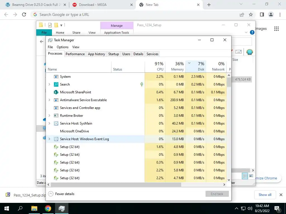Switch to the Startup tab
The image size is (286, 214).
pos(114,54)
